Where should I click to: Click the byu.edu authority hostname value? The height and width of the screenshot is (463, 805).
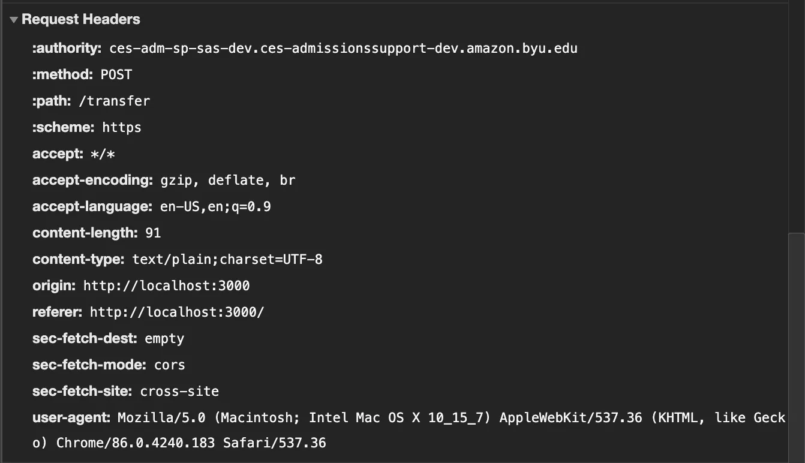pyautogui.click(x=343, y=48)
